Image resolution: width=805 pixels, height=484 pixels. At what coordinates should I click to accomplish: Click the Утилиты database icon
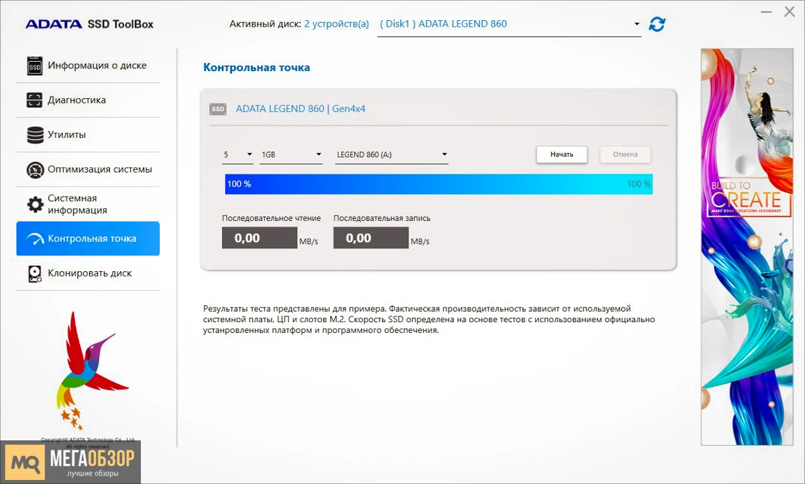tap(35, 135)
